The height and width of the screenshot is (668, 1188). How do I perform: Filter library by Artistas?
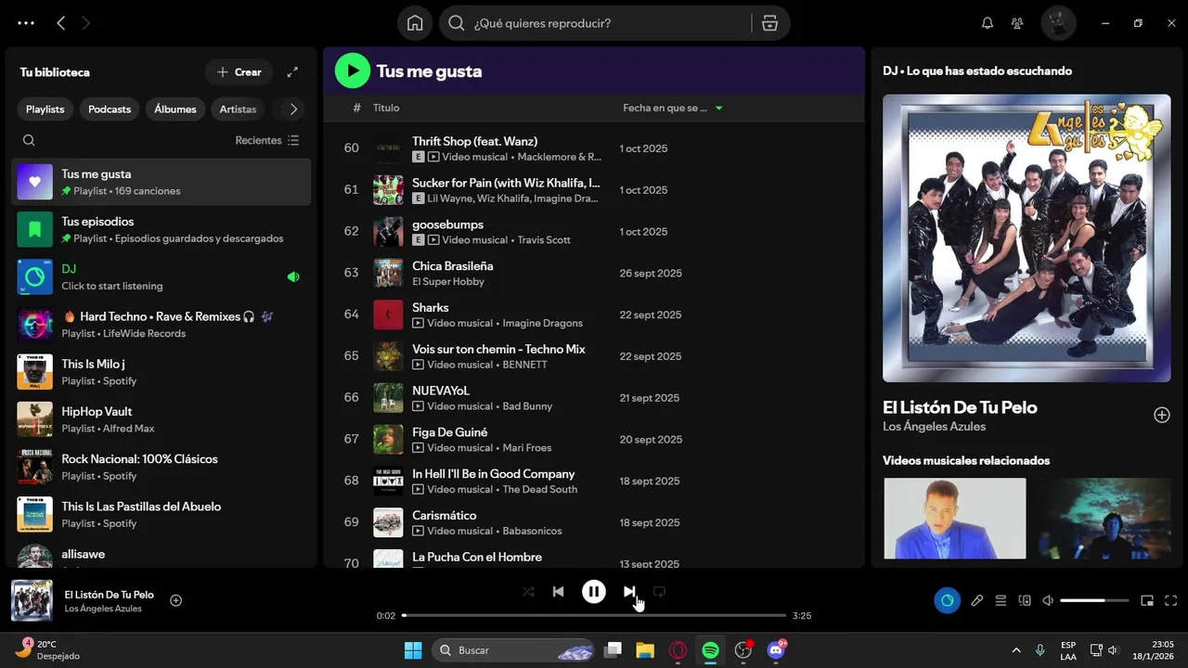click(x=238, y=109)
